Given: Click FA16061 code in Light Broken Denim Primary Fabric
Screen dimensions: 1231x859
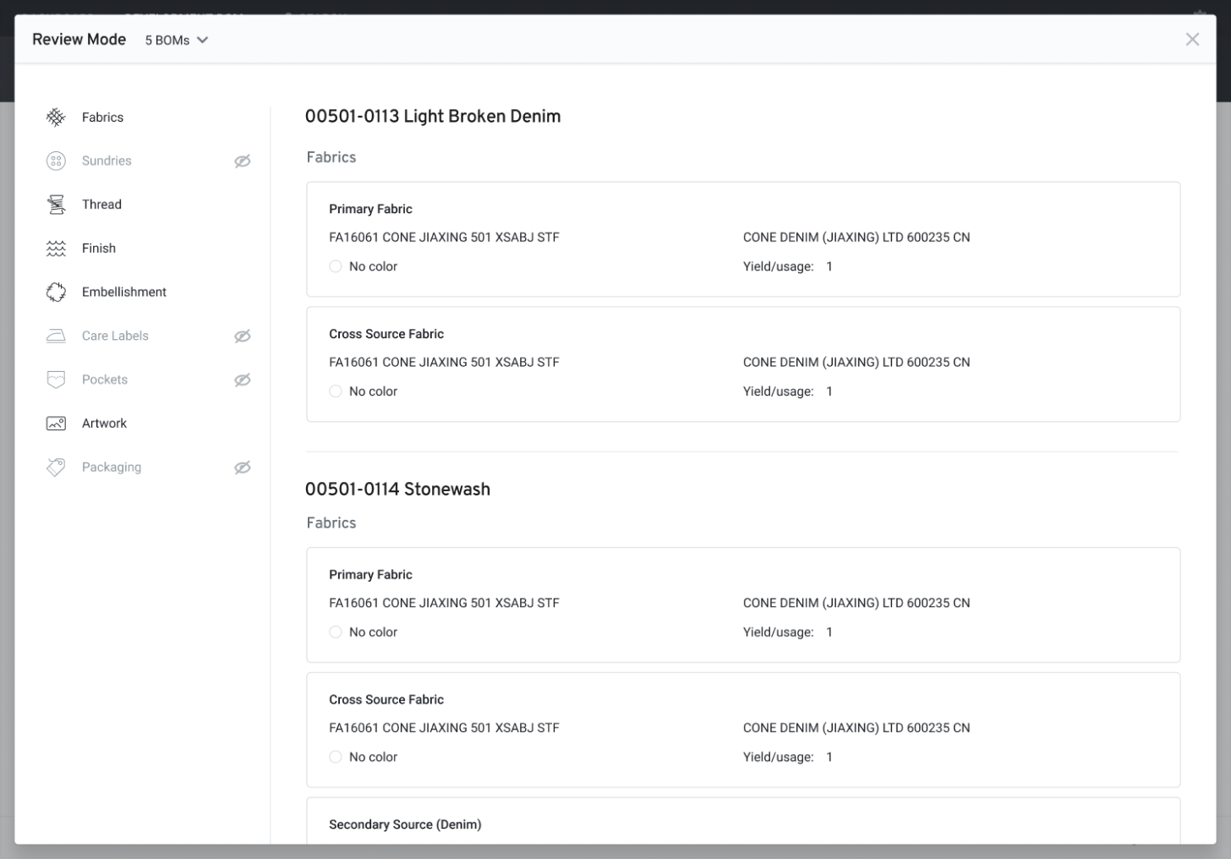Looking at the screenshot, I should [x=444, y=238].
